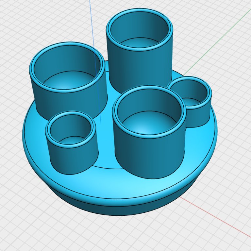Pick the inner floor of the small front-left cup
251x251 pixels.
point(72,140)
